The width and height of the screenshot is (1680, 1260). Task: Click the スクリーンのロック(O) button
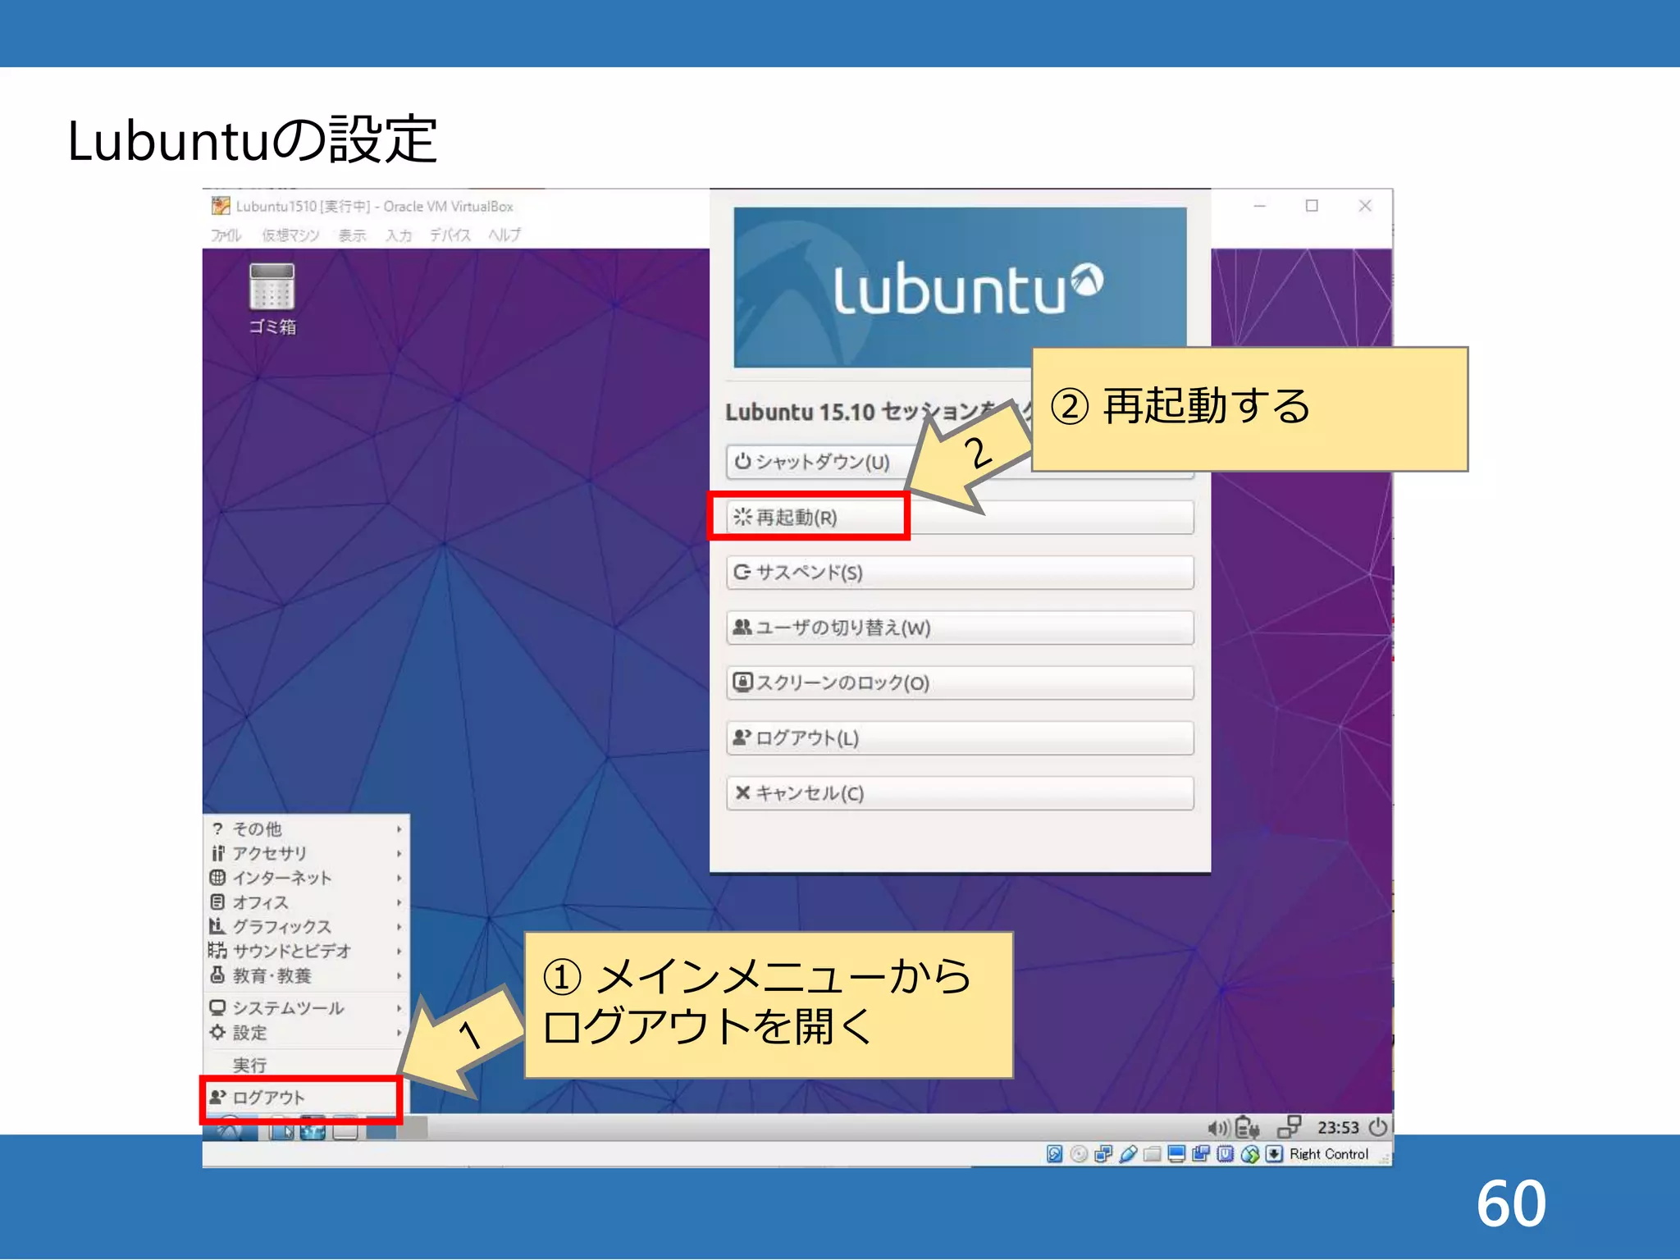(x=960, y=682)
